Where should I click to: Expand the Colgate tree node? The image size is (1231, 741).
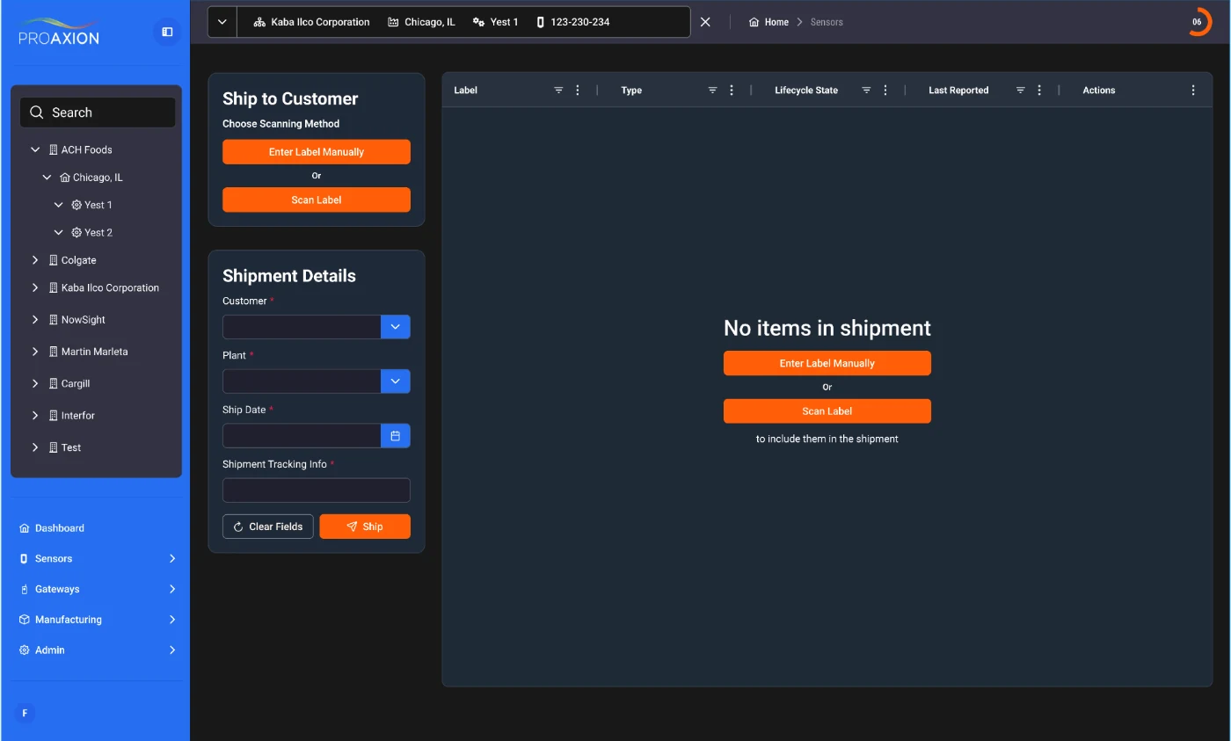pos(35,260)
